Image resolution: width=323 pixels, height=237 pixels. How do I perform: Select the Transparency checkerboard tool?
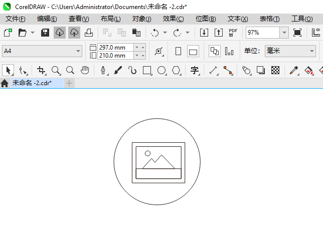(275, 70)
